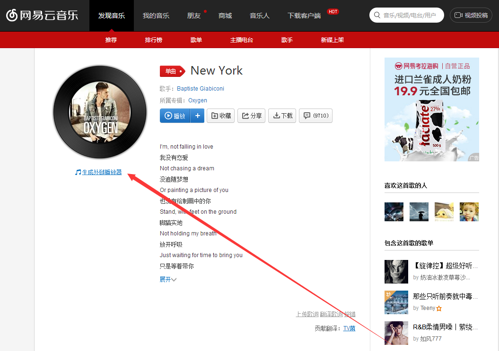Viewport: 499px width, 351px height.
Task: Open the Oxygen album cover disc
Action: click(x=100, y=112)
